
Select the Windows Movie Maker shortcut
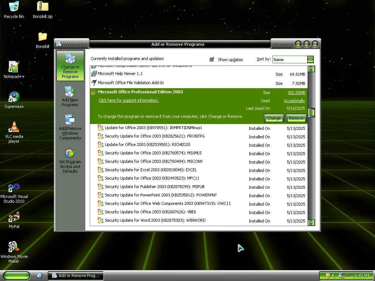click(x=14, y=252)
